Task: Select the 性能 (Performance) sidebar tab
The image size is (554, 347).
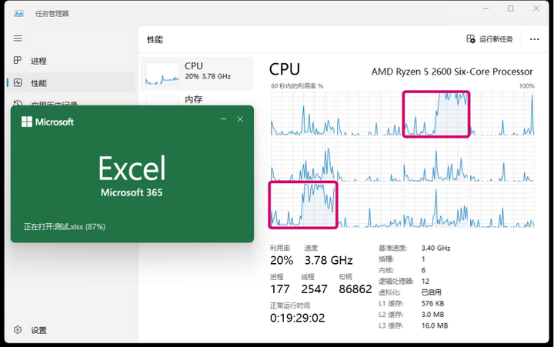Action: pyautogui.click(x=38, y=82)
